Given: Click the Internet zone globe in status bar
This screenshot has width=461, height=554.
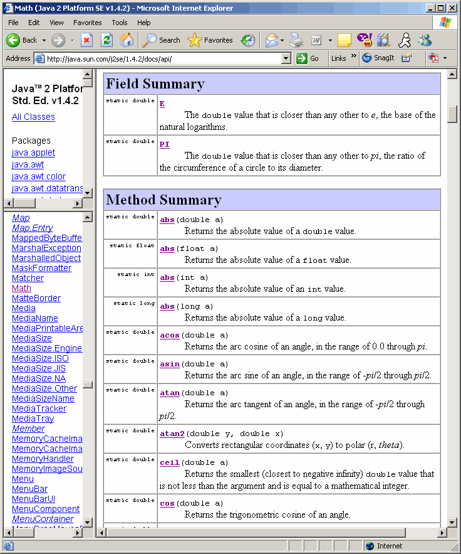Looking at the screenshot, I should pos(370,546).
